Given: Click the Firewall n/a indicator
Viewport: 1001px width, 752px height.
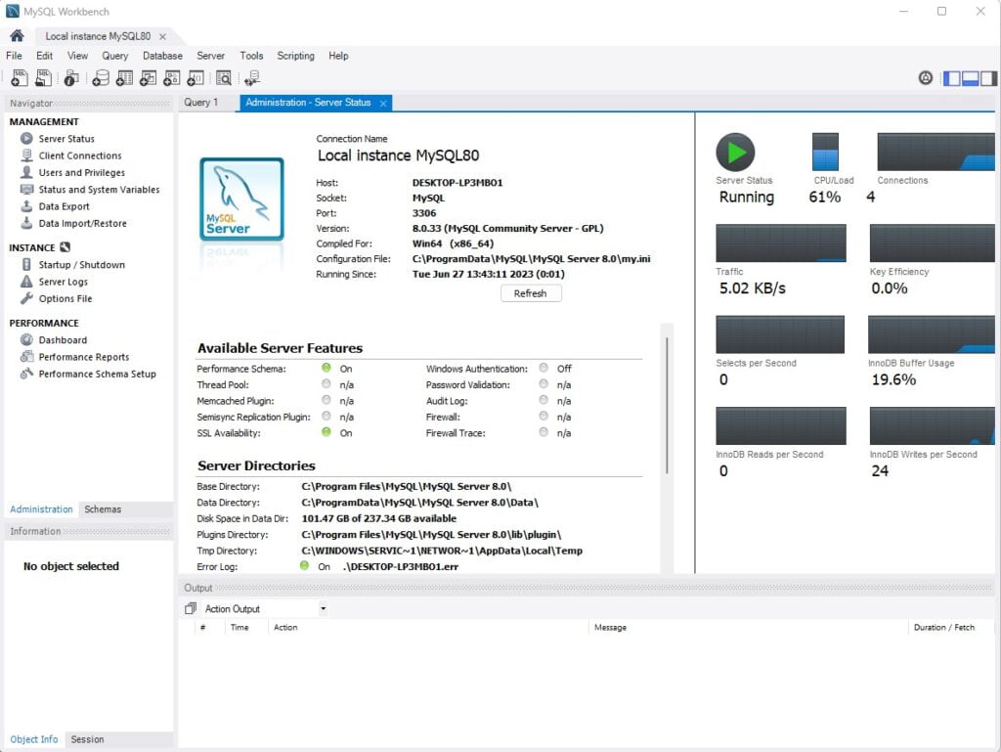Looking at the screenshot, I should [544, 417].
